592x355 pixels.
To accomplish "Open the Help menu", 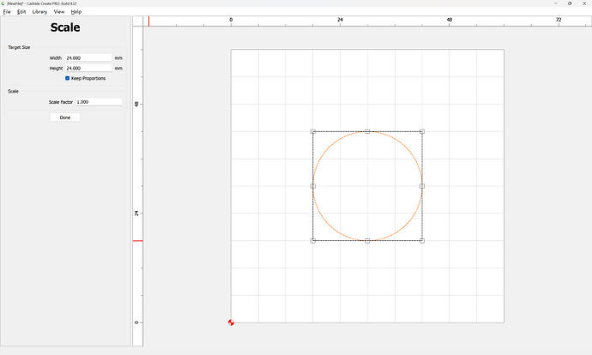I will point(76,12).
